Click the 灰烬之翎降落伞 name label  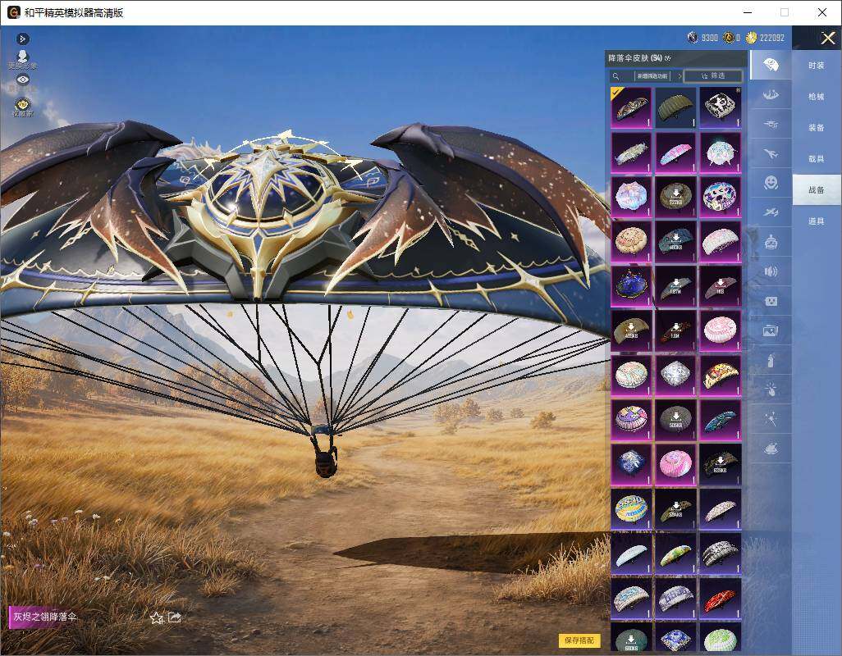(45, 617)
